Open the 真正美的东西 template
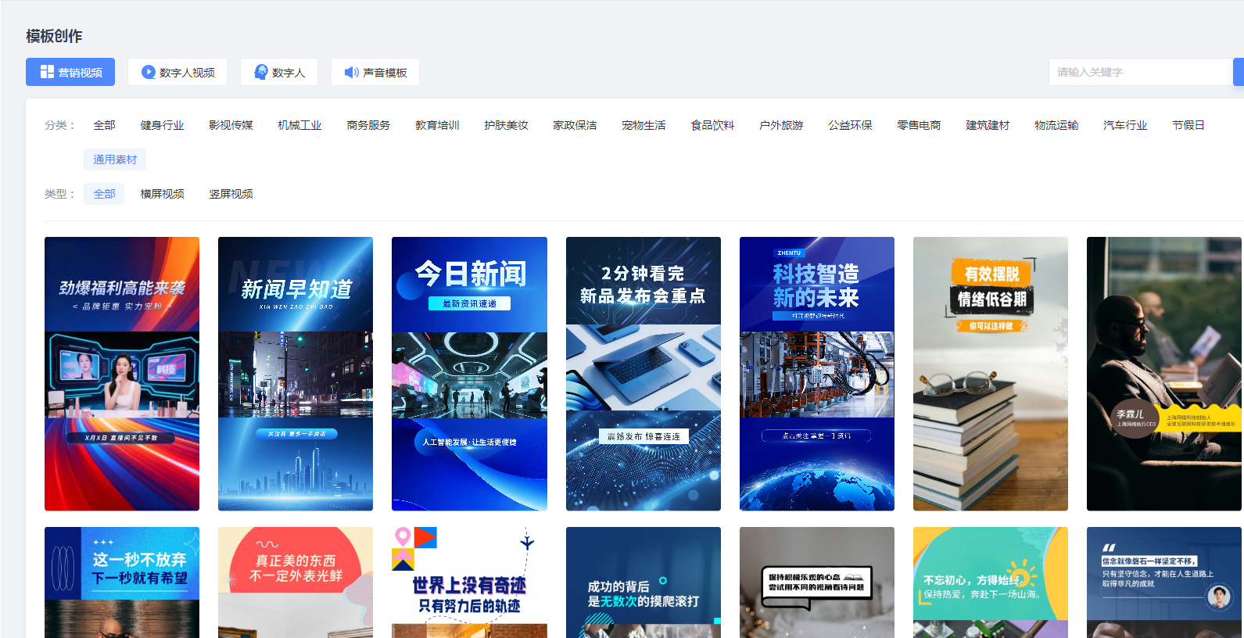1244x638 pixels. click(296, 582)
